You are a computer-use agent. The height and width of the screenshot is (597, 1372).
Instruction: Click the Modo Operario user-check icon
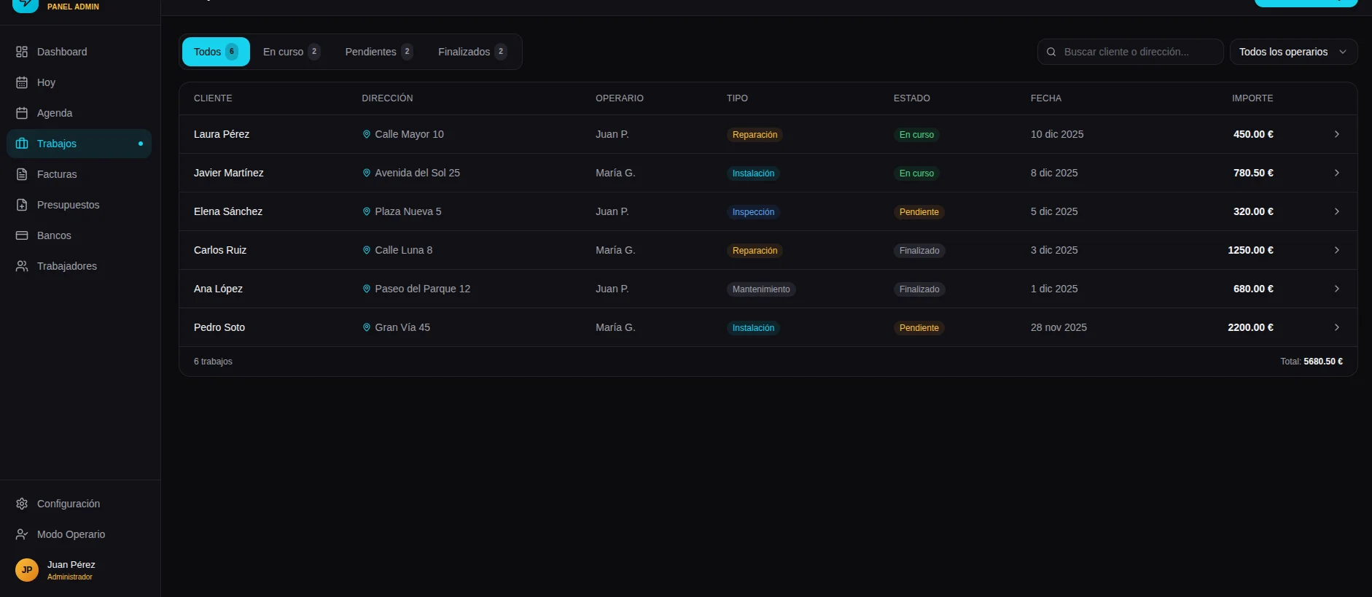click(22, 534)
